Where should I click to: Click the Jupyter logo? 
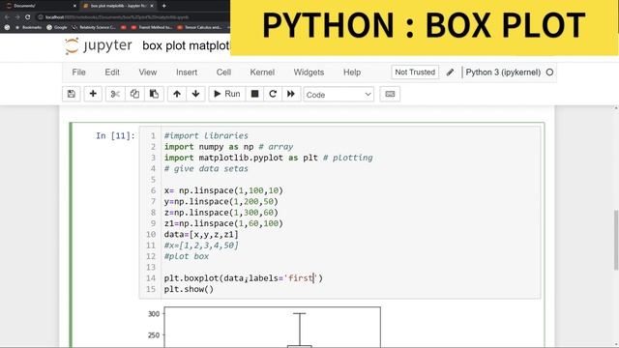pos(99,45)
